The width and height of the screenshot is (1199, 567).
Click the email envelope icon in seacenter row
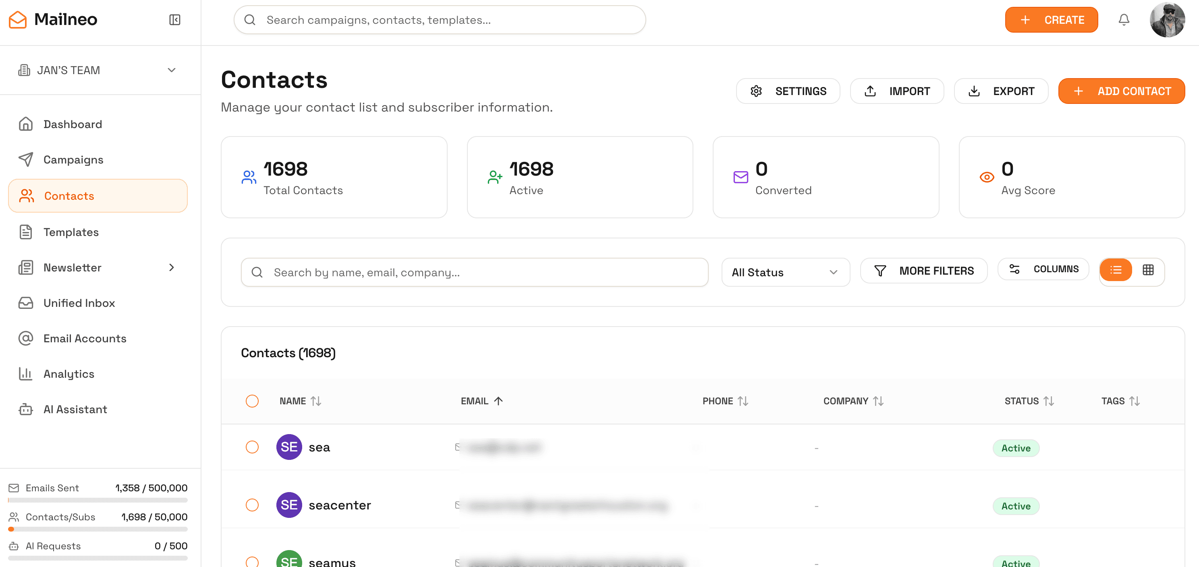click(x=457, y=505)
